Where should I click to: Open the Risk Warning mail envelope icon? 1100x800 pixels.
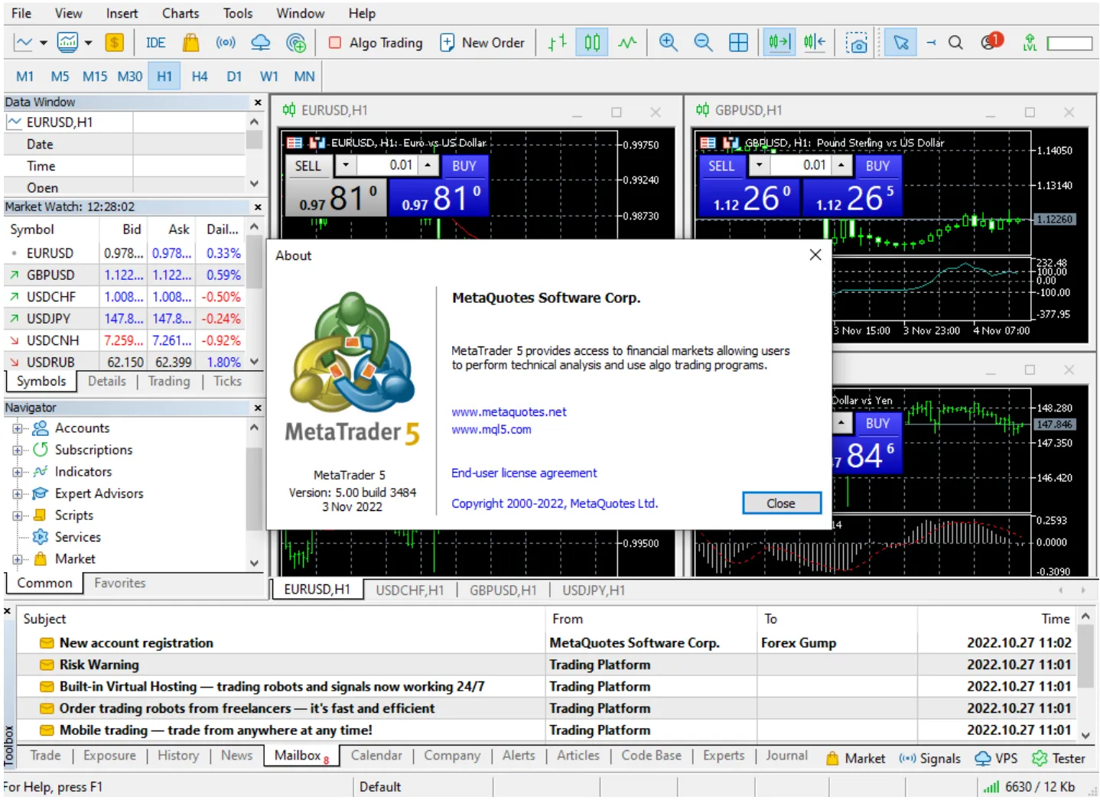(47, 665)
